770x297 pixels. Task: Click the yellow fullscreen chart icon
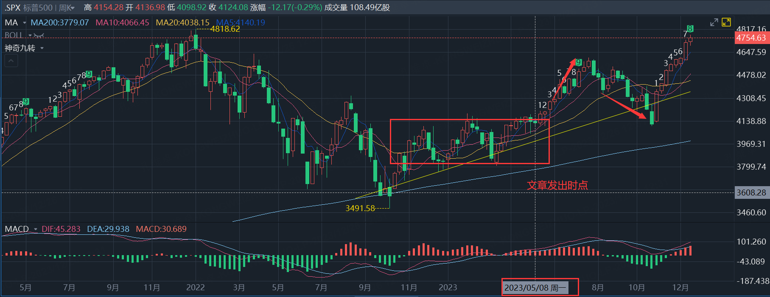tap(726, 22)
